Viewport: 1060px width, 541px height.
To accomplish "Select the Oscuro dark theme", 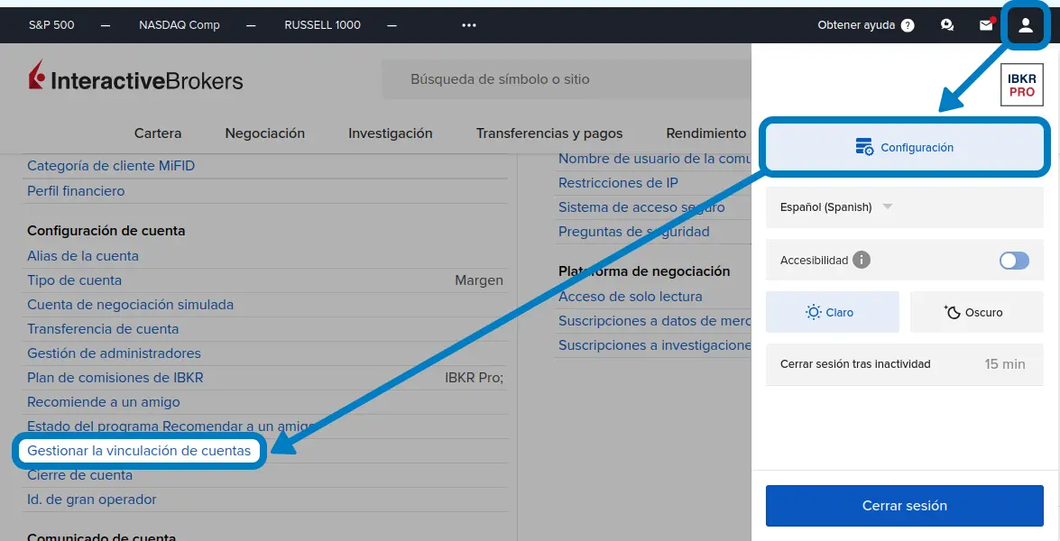I will [976, 311].
